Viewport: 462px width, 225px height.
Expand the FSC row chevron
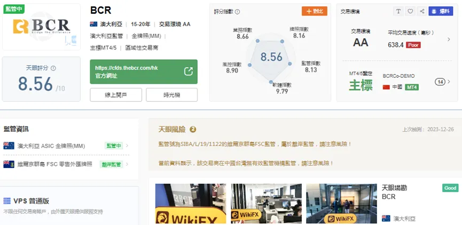(x=127, y=164)
